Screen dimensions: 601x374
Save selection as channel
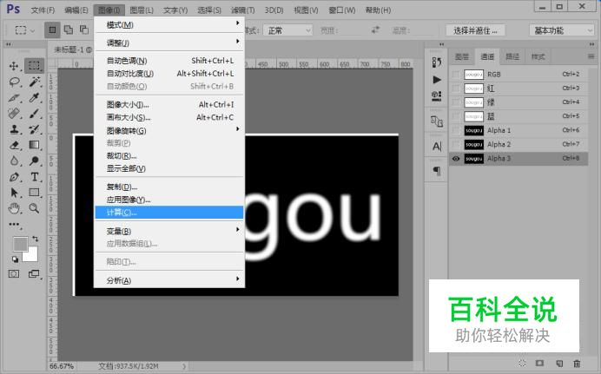coord(539,363)
